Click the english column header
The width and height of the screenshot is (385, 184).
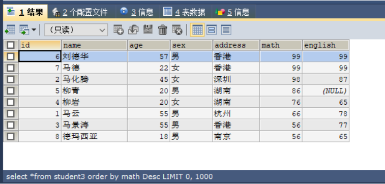[326, 45]
